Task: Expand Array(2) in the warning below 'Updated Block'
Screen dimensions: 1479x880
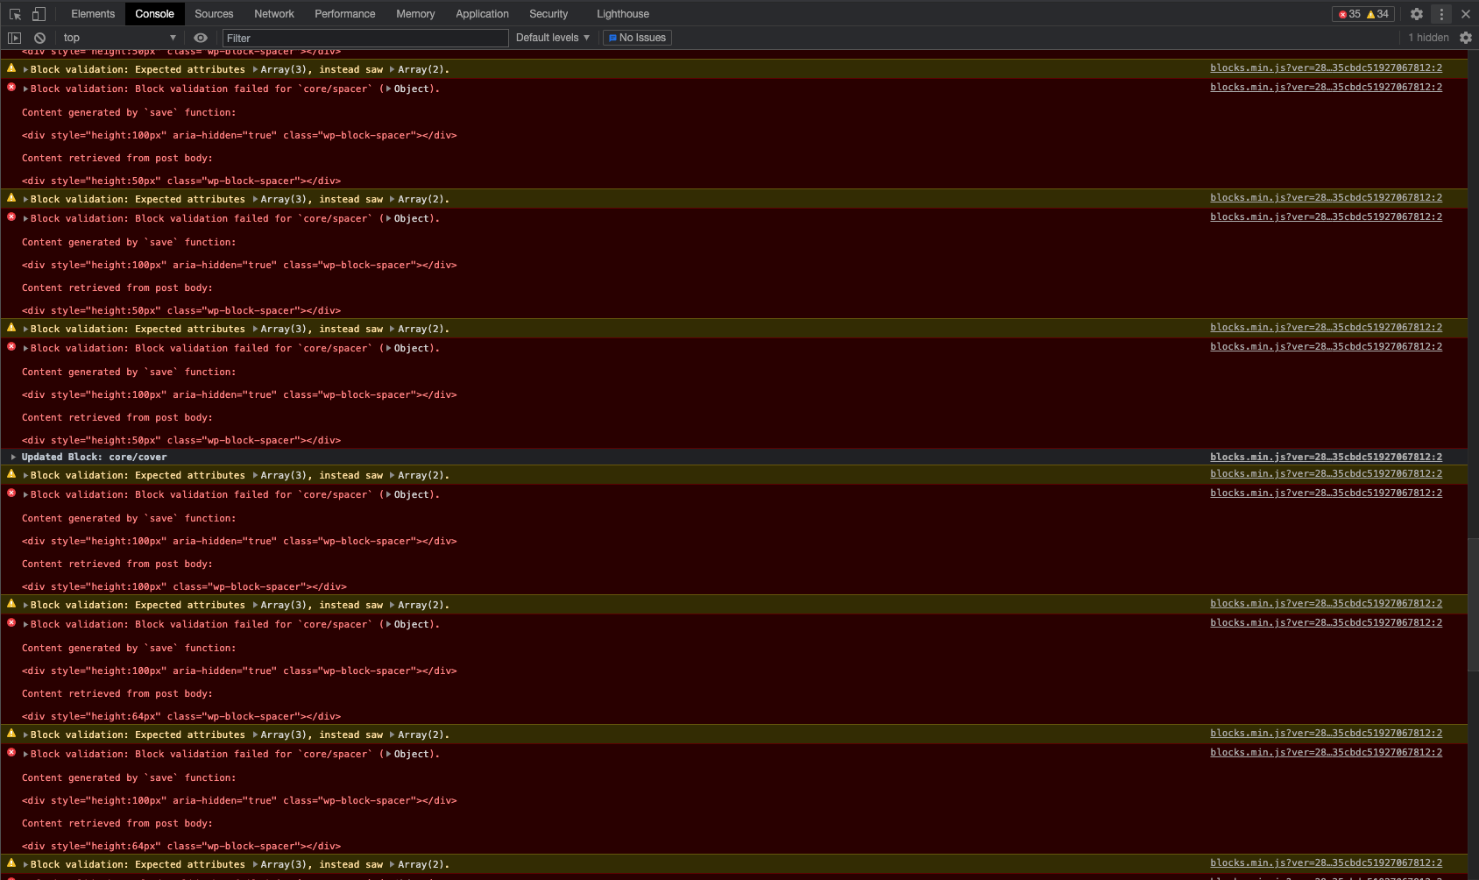Action: pyautogui.click(x=393, y=475)
